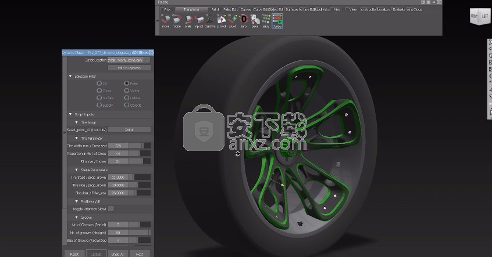Open the Curves tab in the Palette
This screenshot has height=257, width=492.
click(245, 9)
